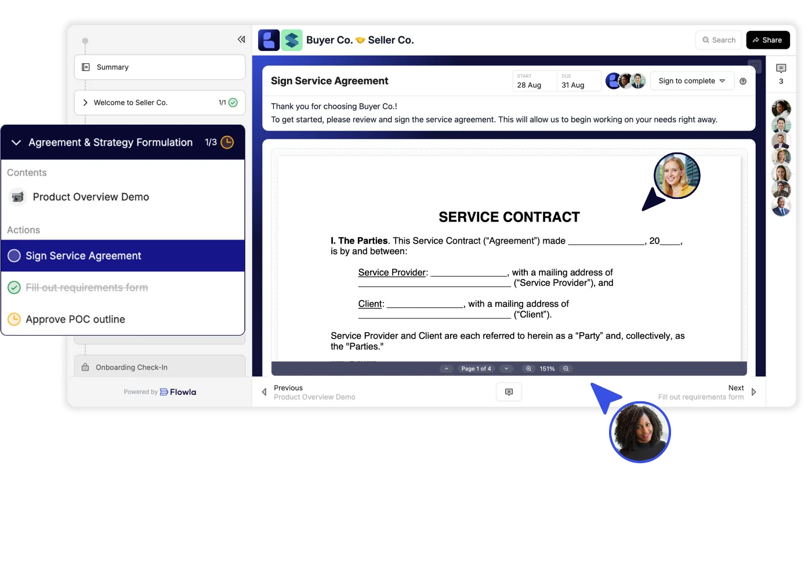Open the Summary item in sidebar
The image size is (812, 574).
160,67
